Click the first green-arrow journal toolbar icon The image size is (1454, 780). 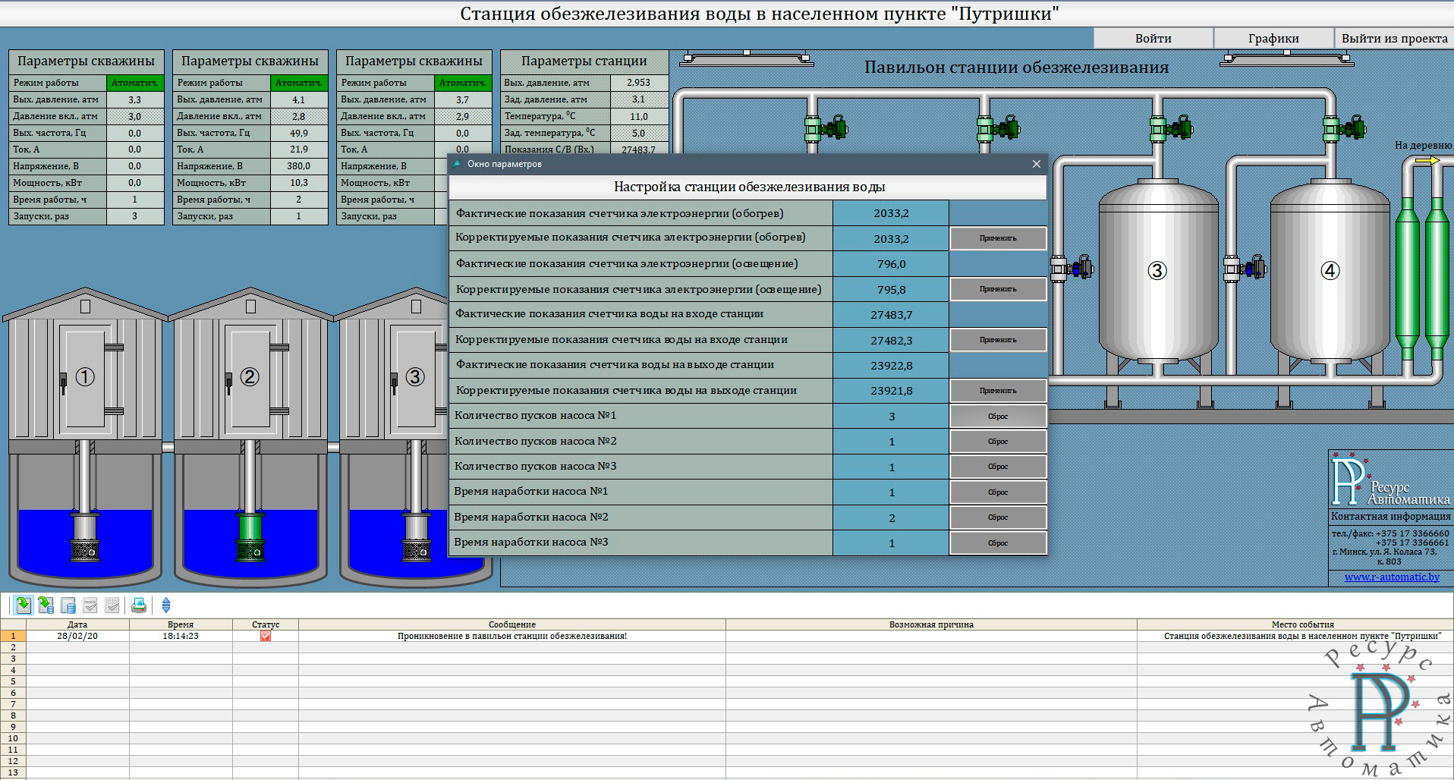[24, 605]
